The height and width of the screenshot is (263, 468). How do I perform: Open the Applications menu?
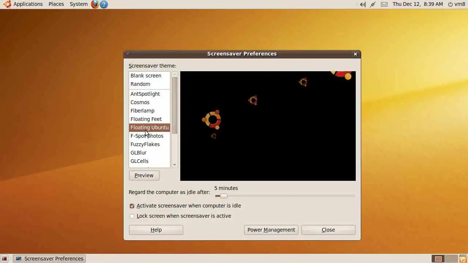point(28,4)
